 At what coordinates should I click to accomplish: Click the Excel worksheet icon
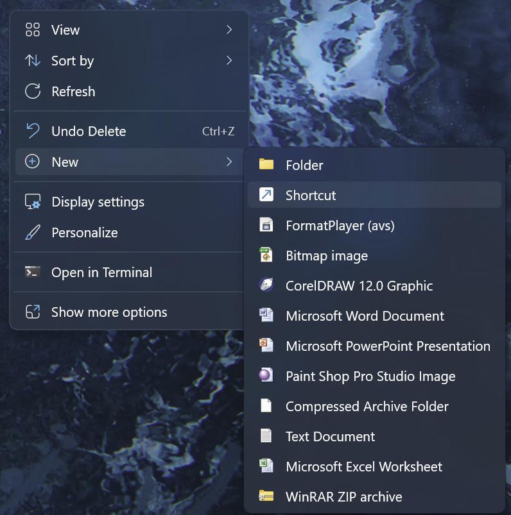pyautogui.click(x=266, y=466)
